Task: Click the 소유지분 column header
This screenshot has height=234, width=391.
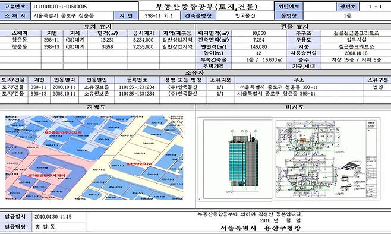Action: [220, 80]
